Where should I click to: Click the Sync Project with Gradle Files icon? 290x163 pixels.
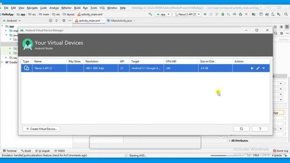pos(267,14)
